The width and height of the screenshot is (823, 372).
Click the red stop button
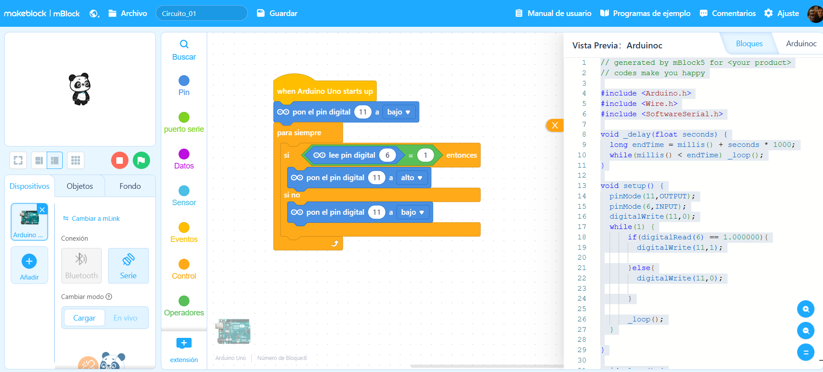pyautogui.click(x=120, y=160)
